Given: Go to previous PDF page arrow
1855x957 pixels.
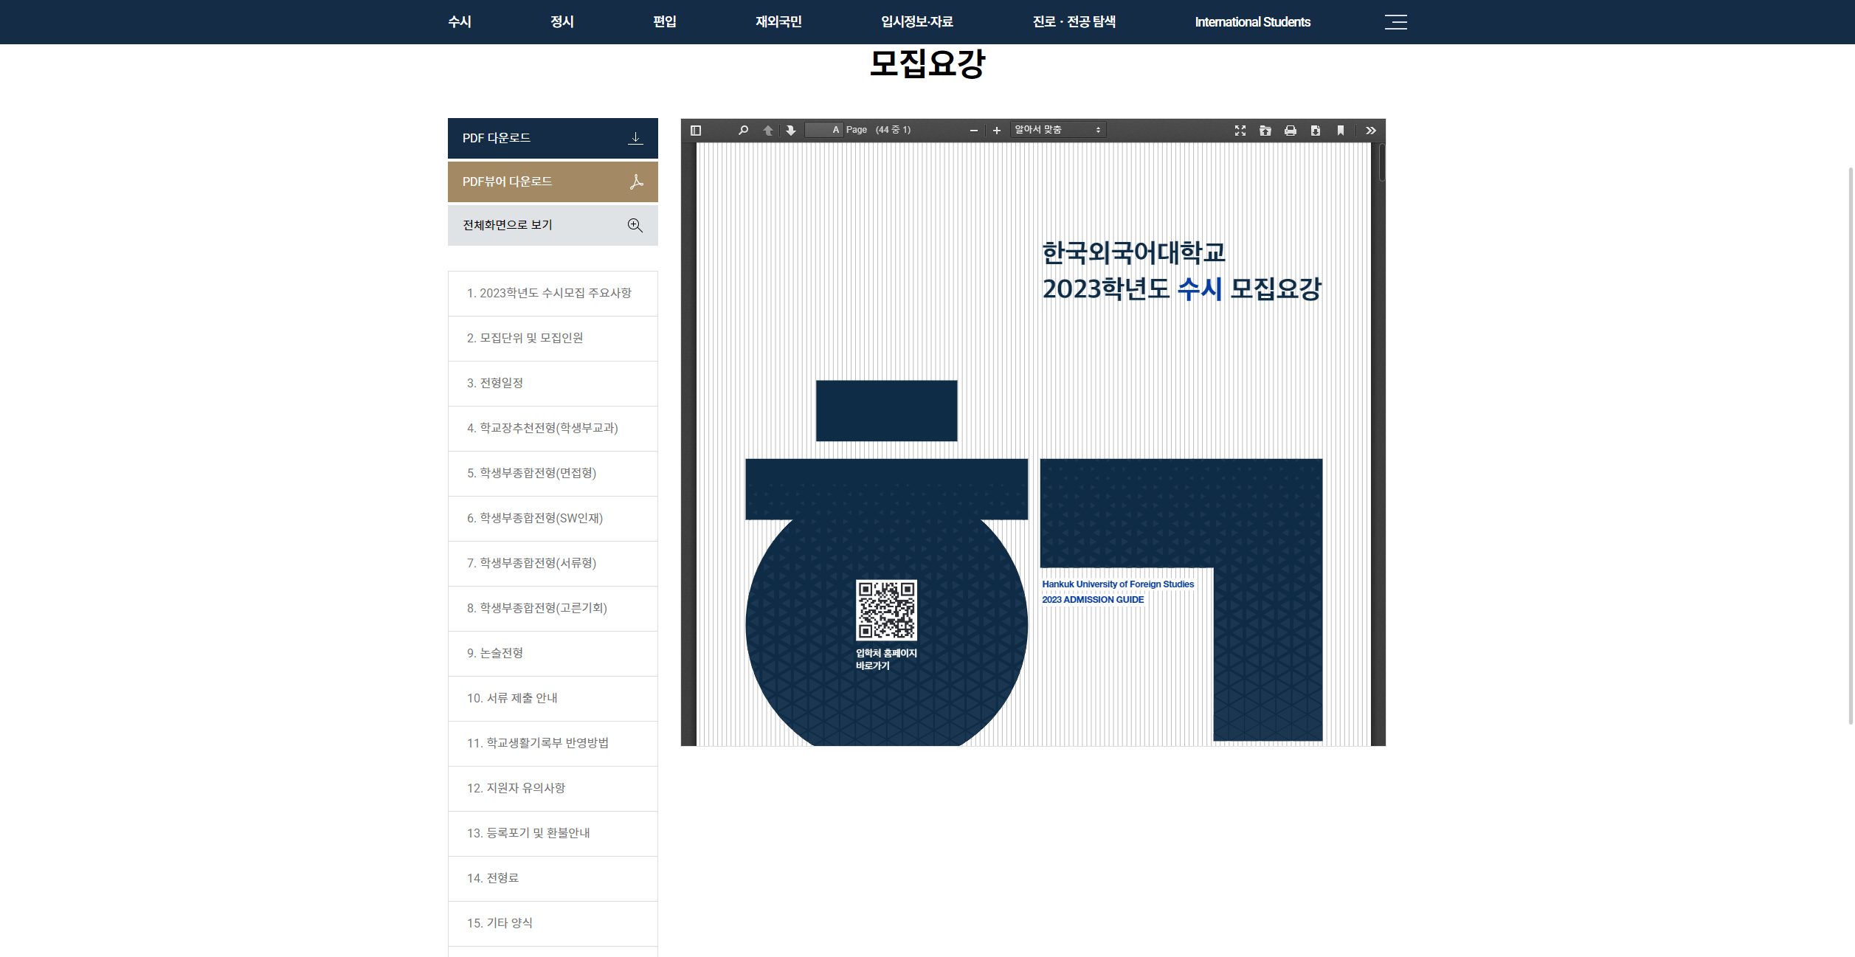Looking at the screenshot, I should point(768,131).
